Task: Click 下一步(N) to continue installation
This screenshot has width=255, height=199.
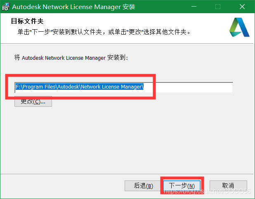Action: (x=182, y=186)
